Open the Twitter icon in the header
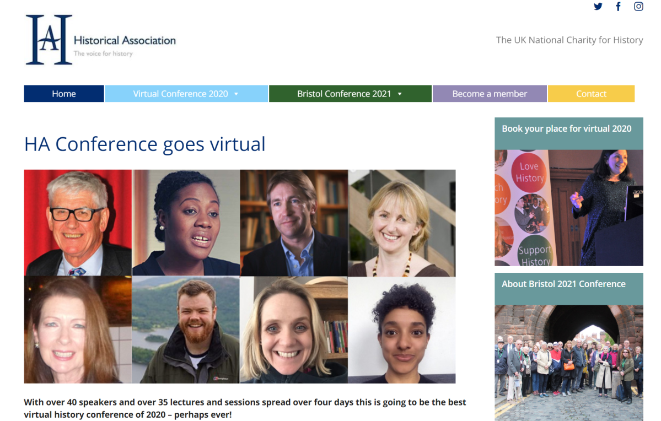This screenshot has height=421, width=661. tap(598, 7)
